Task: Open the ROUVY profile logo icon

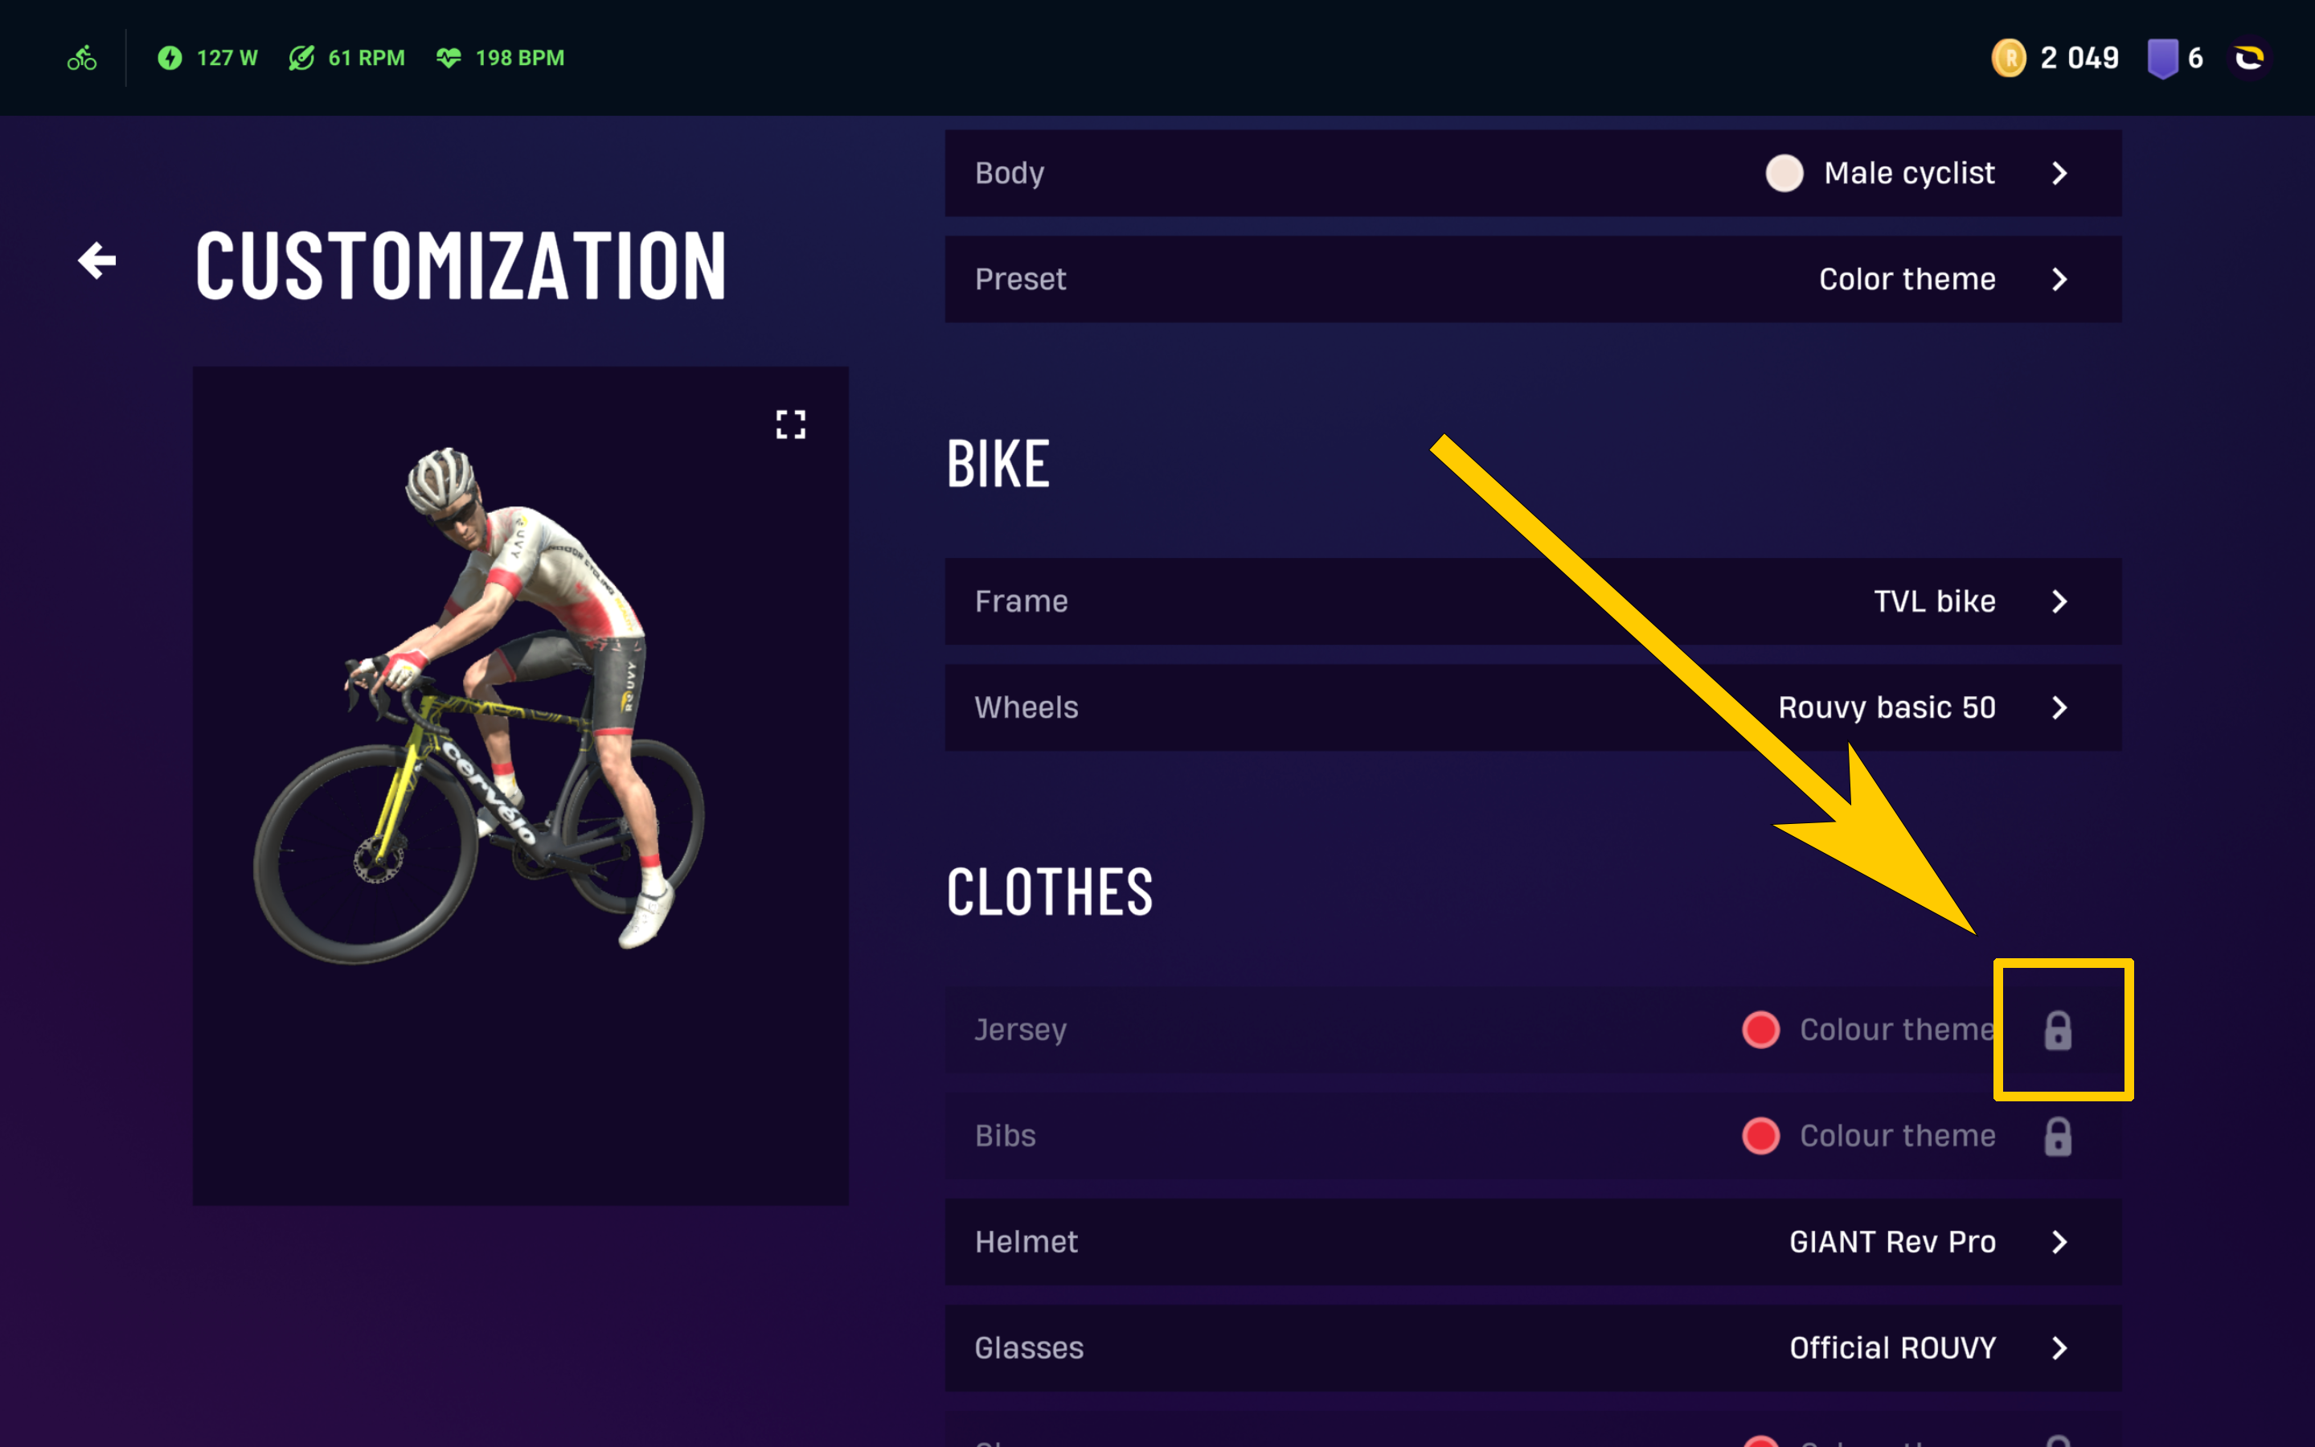Action: (x=2249, y=59)
